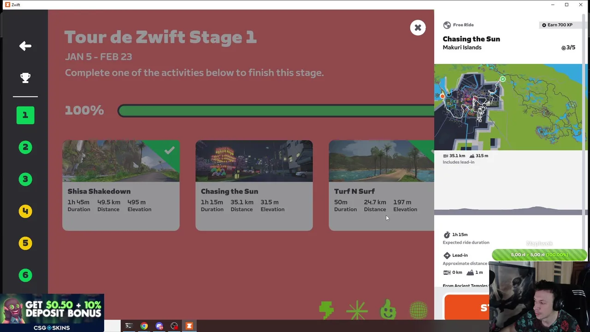Screen dimensions: 590x332
Task: Click the 'JAN 5 - FEB 23' dates
Action: pos(98,57)
